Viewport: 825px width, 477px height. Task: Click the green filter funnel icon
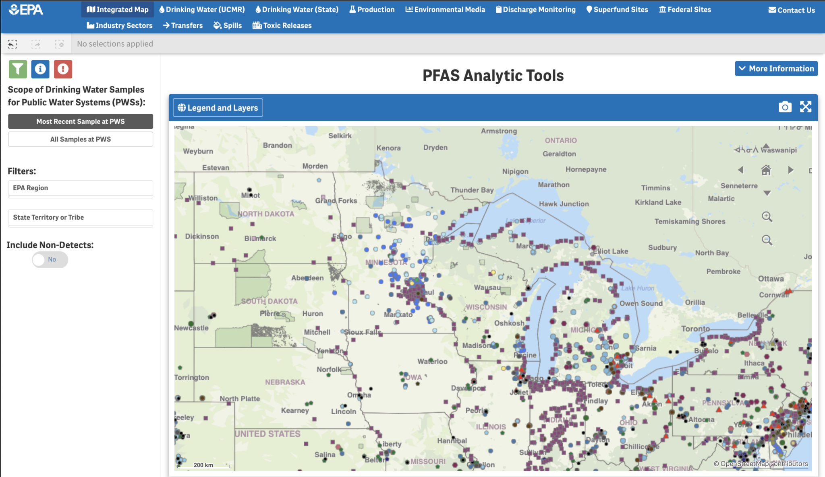click(x=18, y=69)
